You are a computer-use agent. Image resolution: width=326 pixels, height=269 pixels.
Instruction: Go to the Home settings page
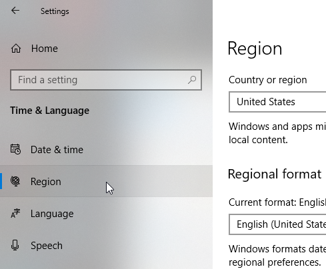point(45,49)
